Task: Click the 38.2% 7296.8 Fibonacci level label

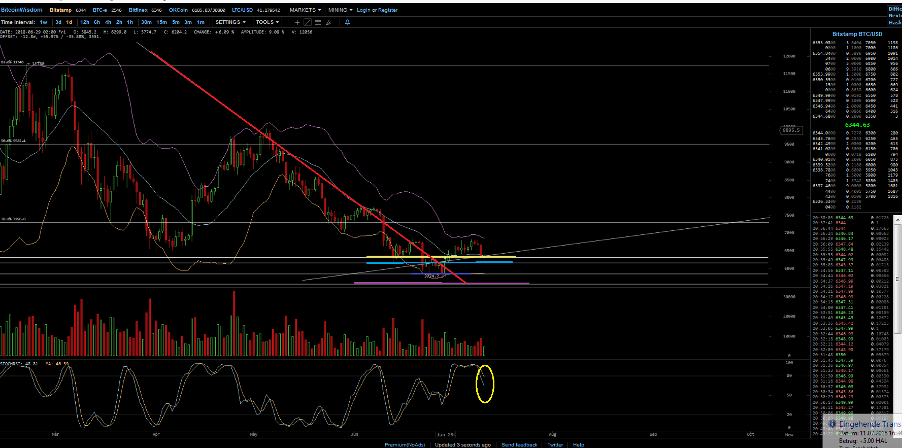Action: [x=13, y=219]
